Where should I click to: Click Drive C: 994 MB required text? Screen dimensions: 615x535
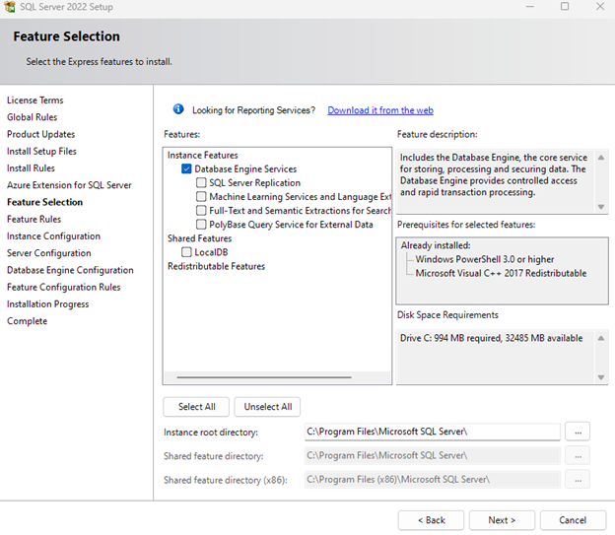491,338
